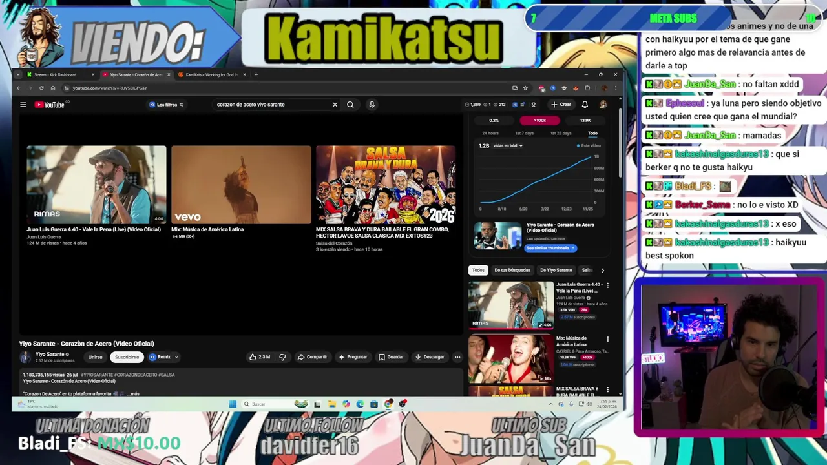
Task: Expand the Remix dropdown arrow
Action: pyautogui.click(x=176, y=357)
